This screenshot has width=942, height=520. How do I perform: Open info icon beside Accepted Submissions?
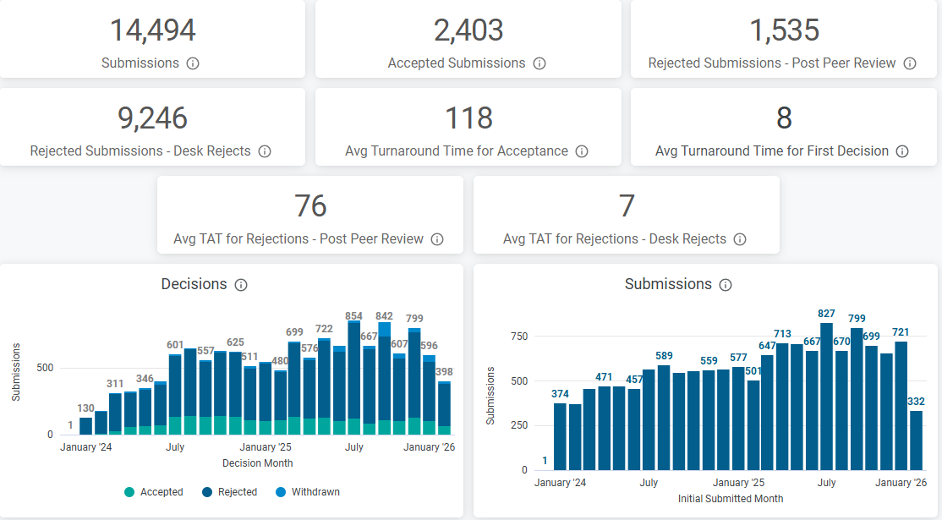coord(539,63)
